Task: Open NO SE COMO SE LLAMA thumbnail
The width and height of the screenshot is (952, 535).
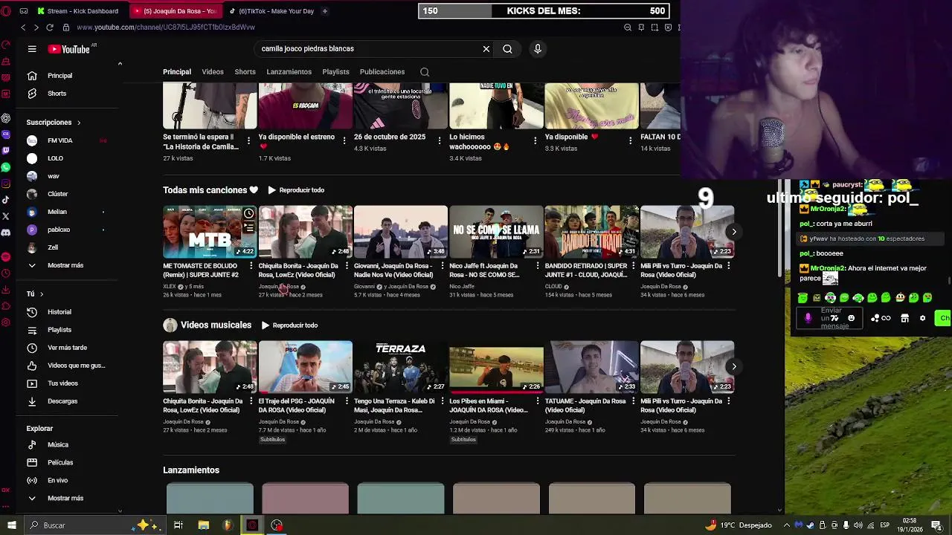Action: tap(496, 232)
